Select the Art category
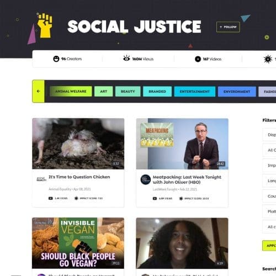This screenshot has height=276, width=276. [103, 91]
